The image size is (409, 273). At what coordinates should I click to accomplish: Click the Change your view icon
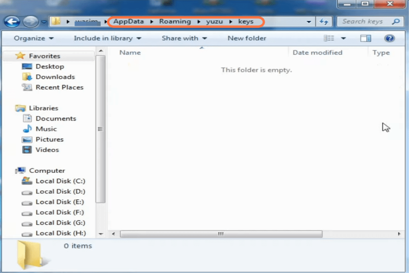pyautogui.click(x=329, y=38)
